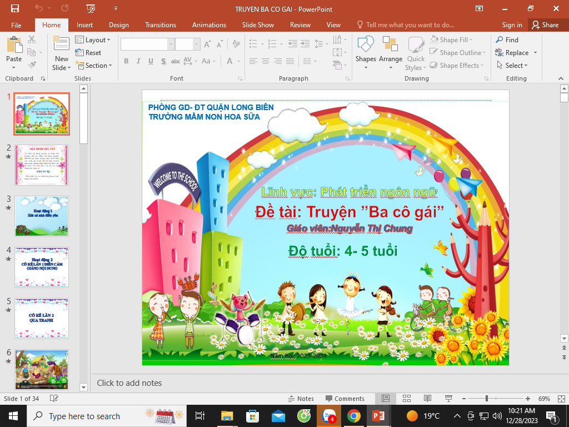569x427 pixels.
Task: Toggle Normal view button in status bar
Action: pos(386,399)
